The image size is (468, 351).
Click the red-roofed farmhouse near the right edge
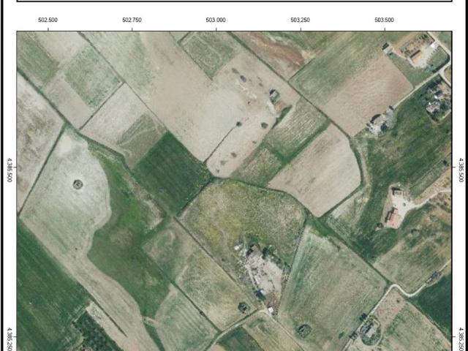click(392, 218)
